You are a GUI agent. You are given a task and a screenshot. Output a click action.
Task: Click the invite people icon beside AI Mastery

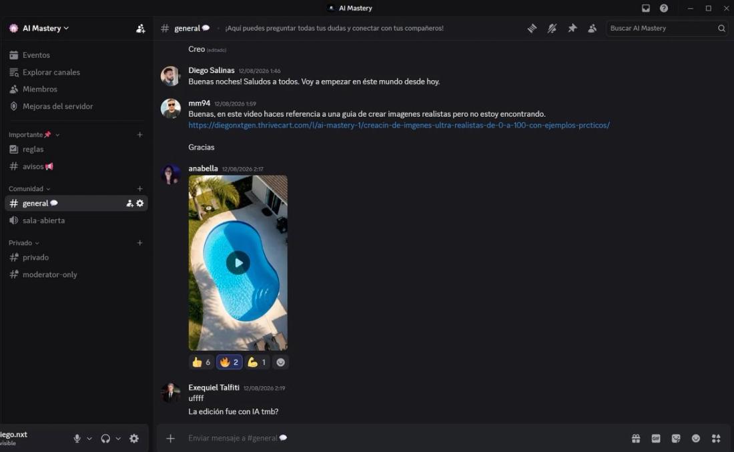140,29
